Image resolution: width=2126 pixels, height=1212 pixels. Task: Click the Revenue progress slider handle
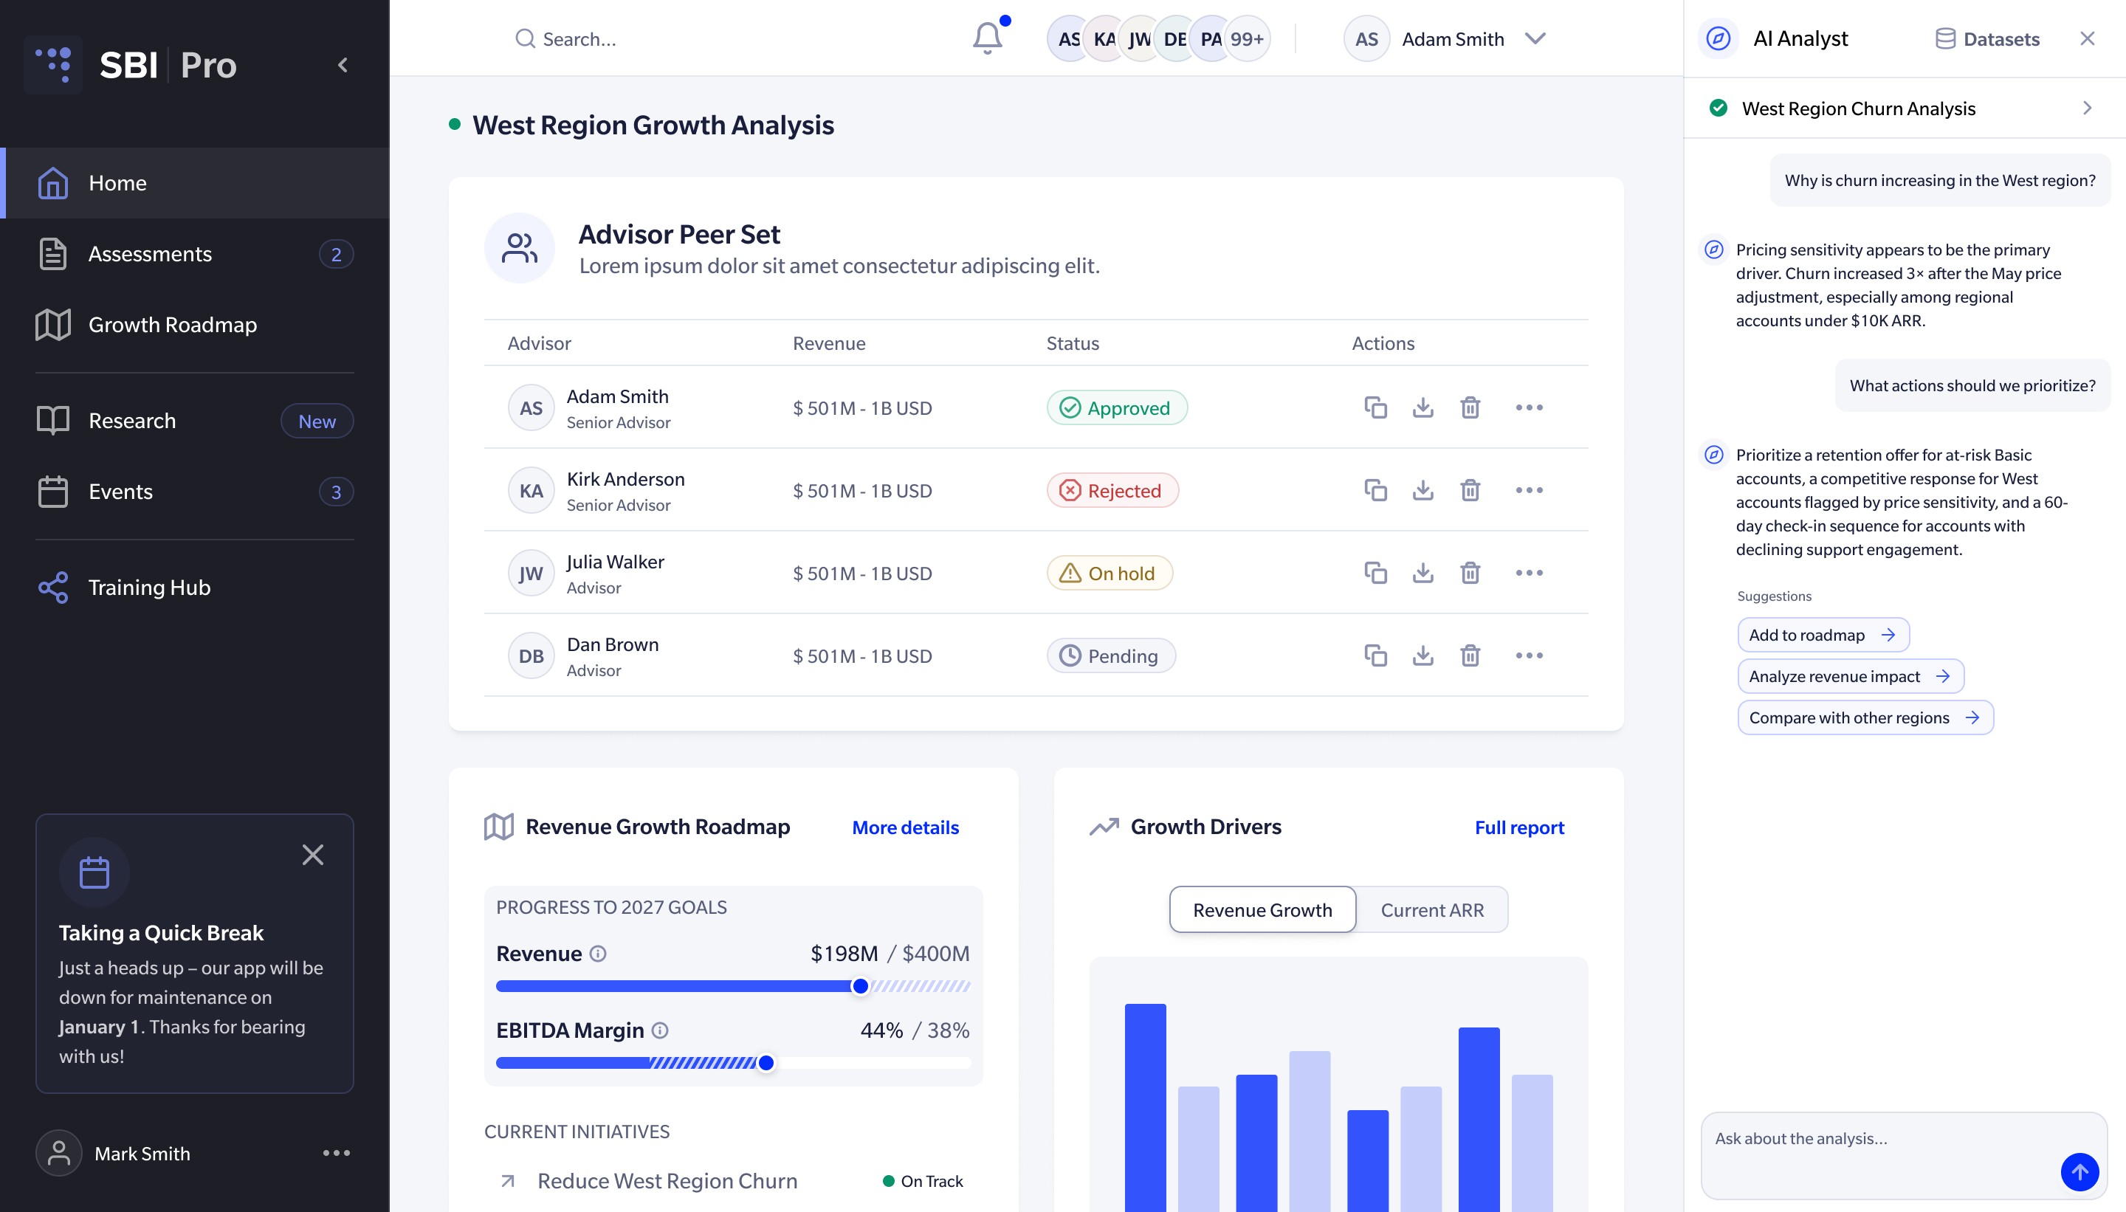860,985
